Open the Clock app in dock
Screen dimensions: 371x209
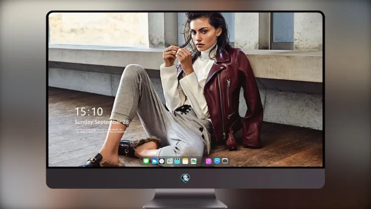point(162,161)
